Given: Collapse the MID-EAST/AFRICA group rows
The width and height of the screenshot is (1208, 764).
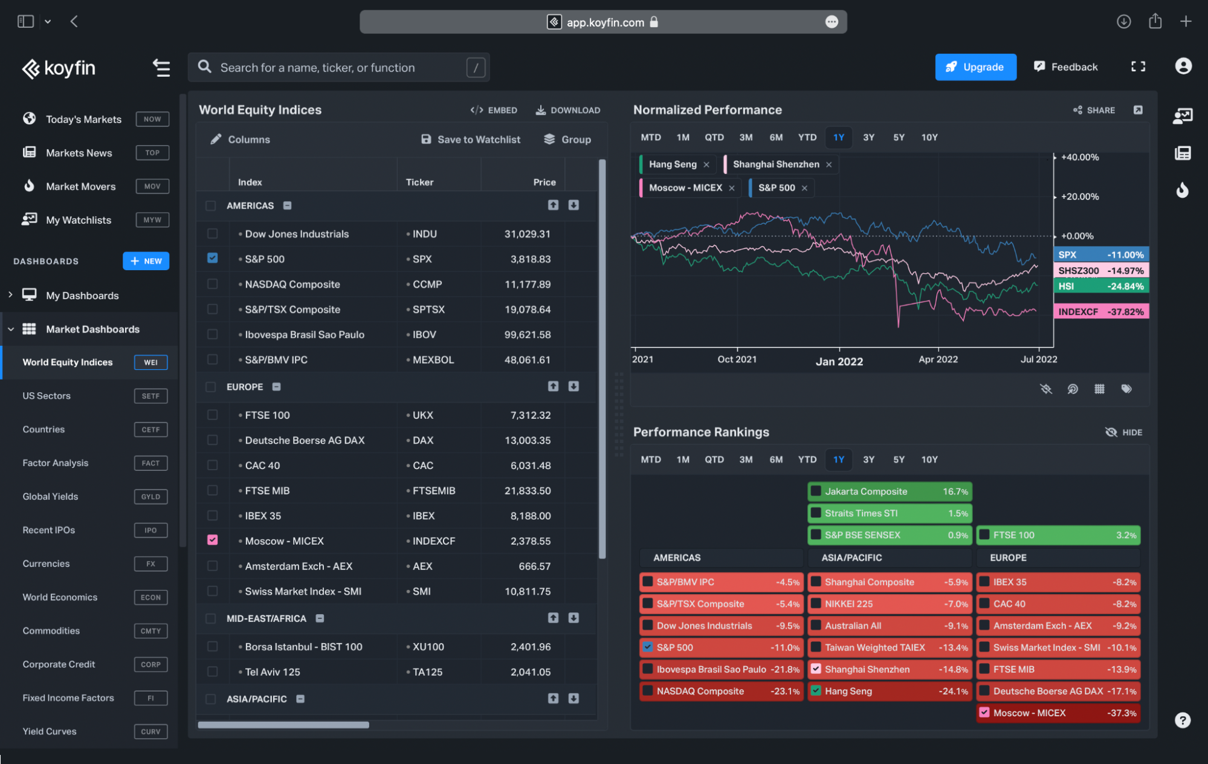Looking at the screenshot, I should [x=320, y=618].
